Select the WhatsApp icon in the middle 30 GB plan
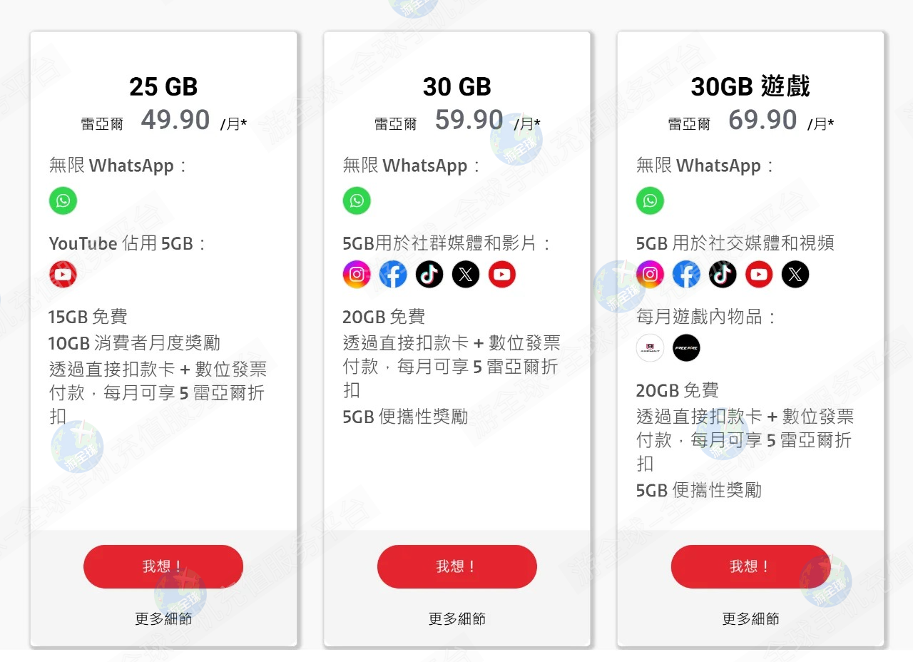Image resolution: width=913 pixels, height=662 pixels. point(357,200)
